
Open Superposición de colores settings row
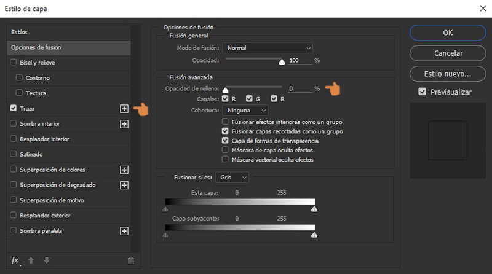69,170
